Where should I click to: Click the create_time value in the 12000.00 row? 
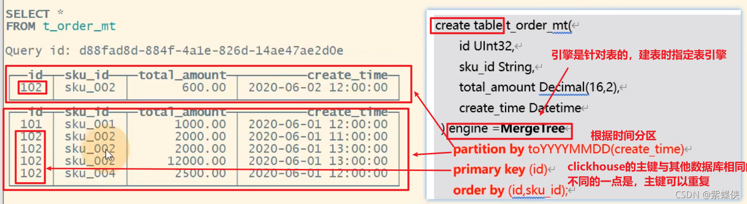(x=318, y=161)
